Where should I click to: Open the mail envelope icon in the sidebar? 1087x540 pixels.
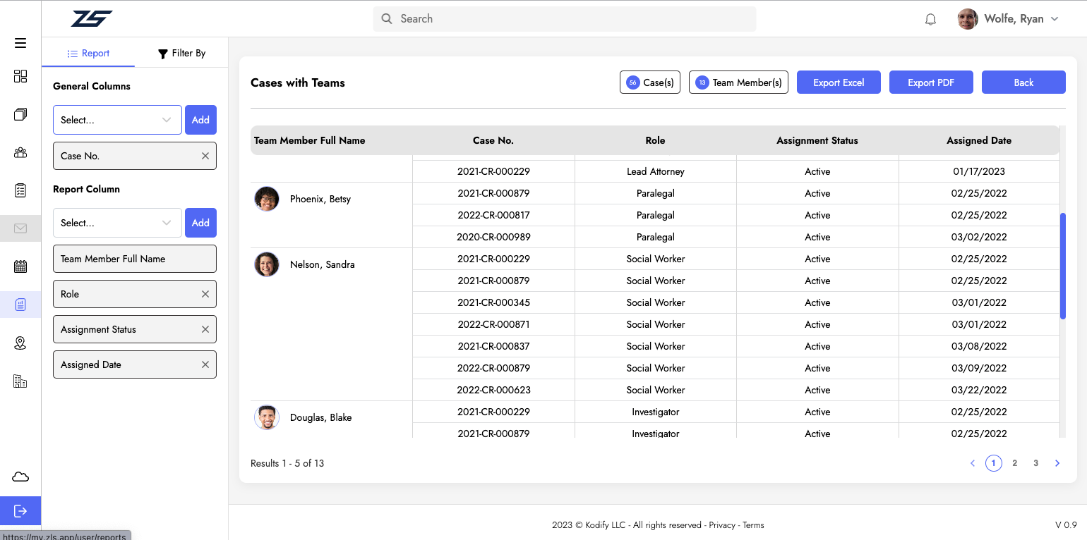click(20, 228)
